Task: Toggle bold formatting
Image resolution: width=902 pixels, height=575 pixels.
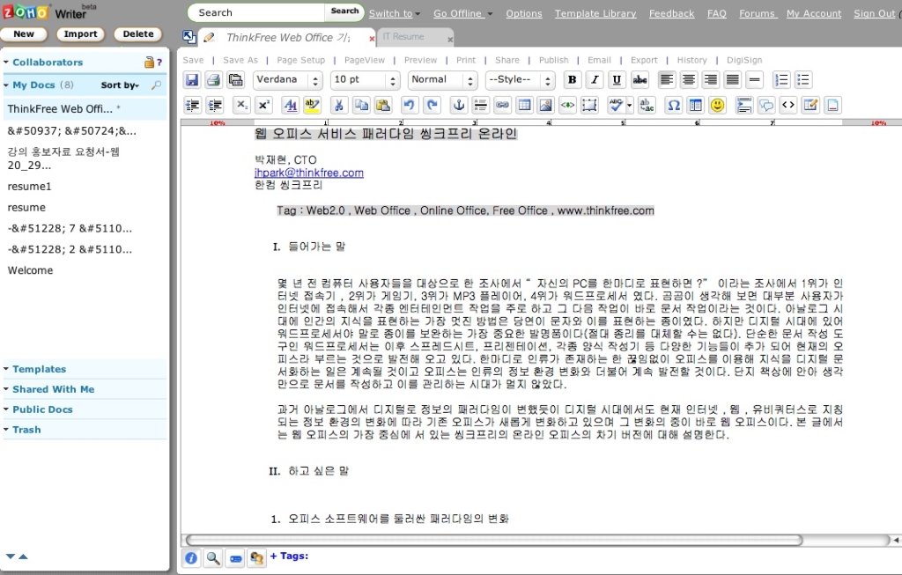Action: [x=573, y=80]
